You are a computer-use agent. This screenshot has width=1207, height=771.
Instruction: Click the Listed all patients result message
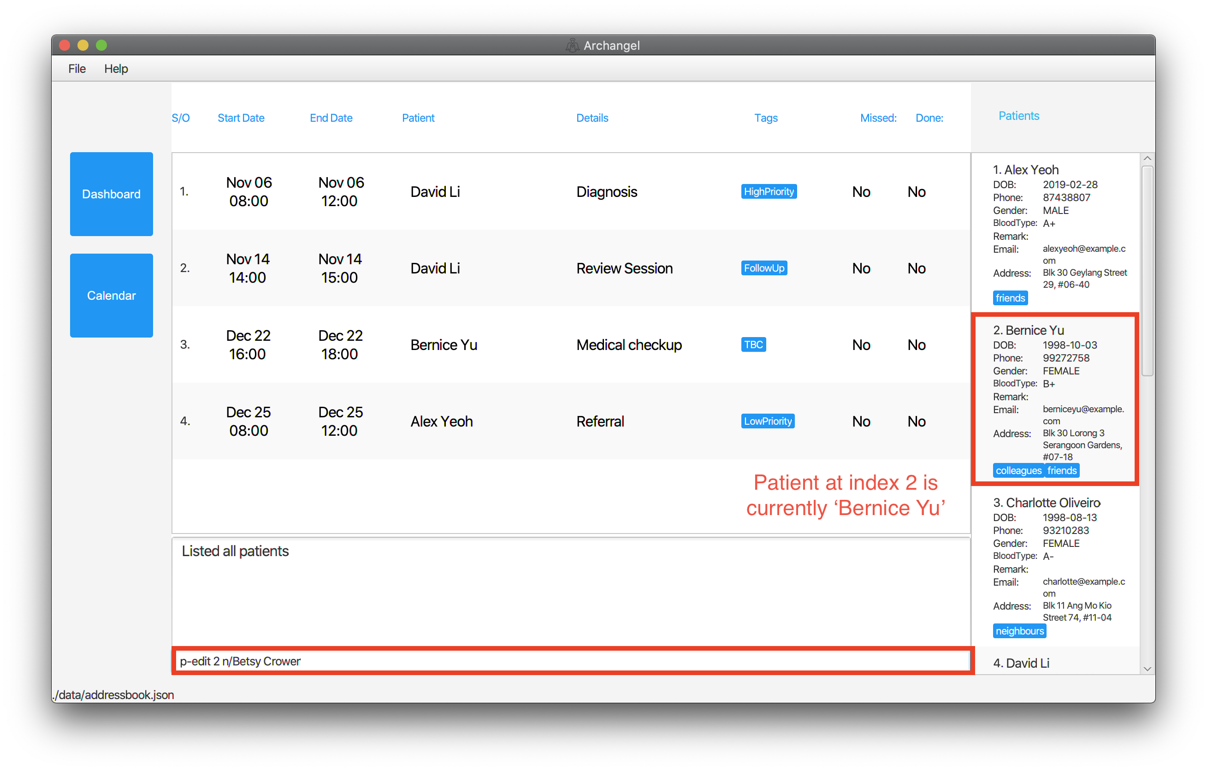[235, 551]
